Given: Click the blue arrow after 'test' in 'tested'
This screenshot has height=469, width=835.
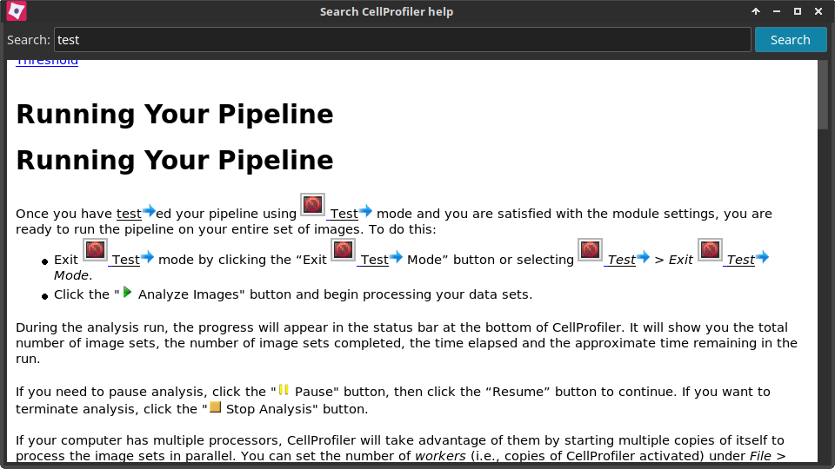Looking at the screenshot, I should tap(149, 211).
